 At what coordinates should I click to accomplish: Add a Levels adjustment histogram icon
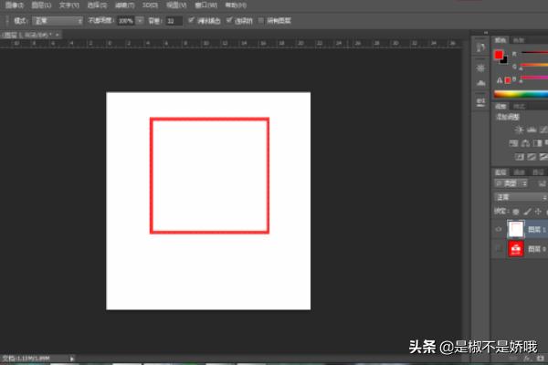pyautogui.click(x=532, y=130)
